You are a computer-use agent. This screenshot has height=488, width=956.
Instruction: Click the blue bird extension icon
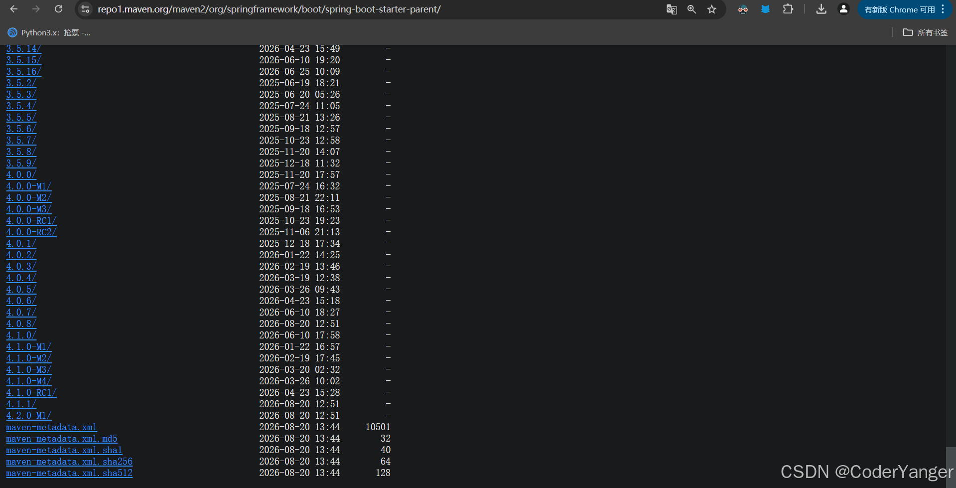(766, 9)
